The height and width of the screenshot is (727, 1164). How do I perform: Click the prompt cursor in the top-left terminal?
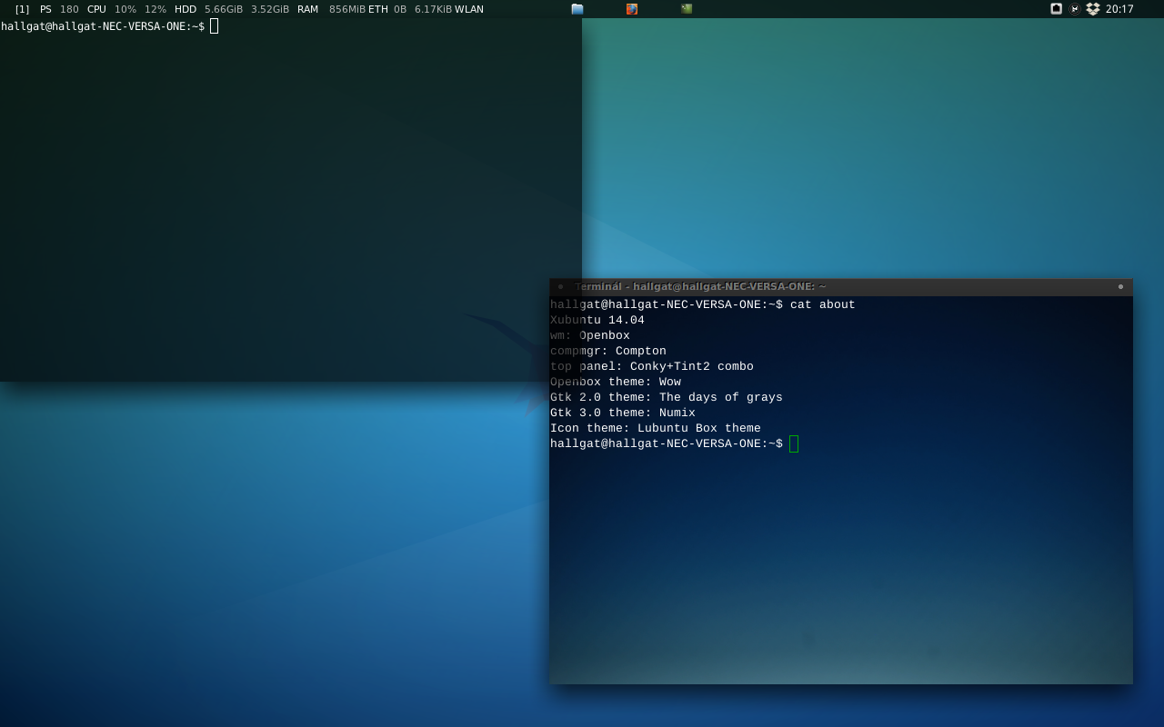pos(215,26)
